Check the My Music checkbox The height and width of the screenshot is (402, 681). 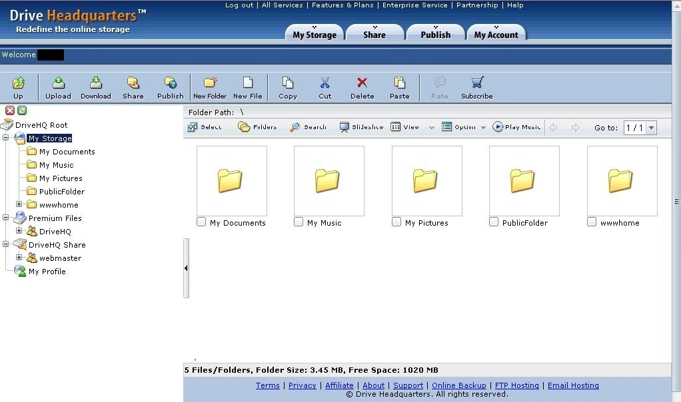click(x=299, y=222)
